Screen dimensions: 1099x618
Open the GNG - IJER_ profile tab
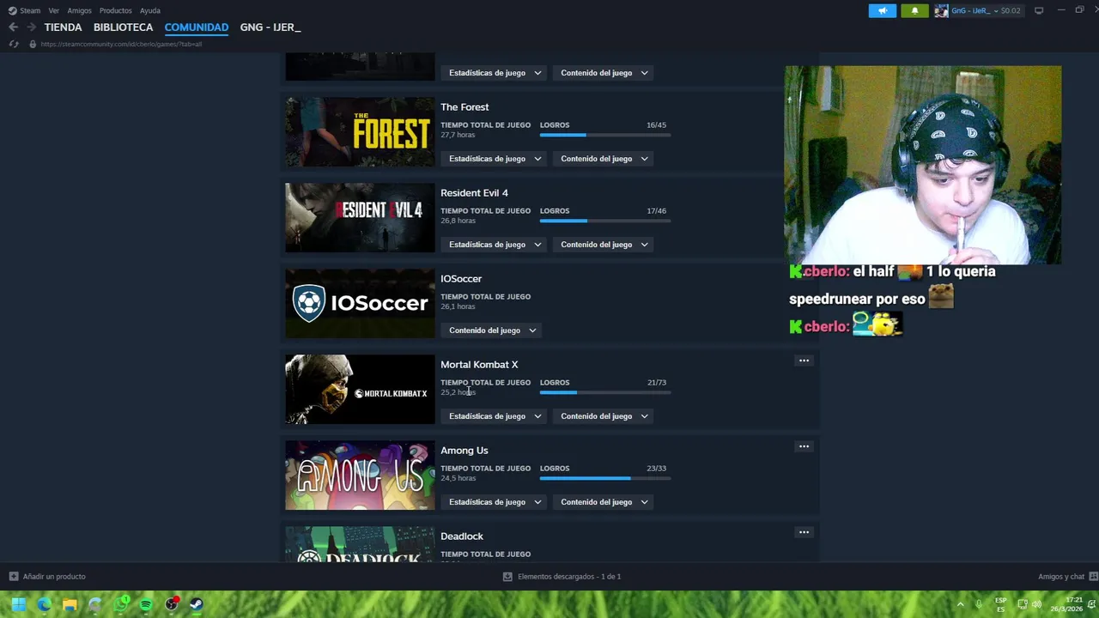pos(270,27)
